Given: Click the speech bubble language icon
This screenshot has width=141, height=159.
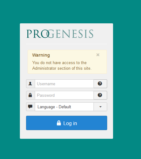Looking at the screenshot, I should (30, 106).
